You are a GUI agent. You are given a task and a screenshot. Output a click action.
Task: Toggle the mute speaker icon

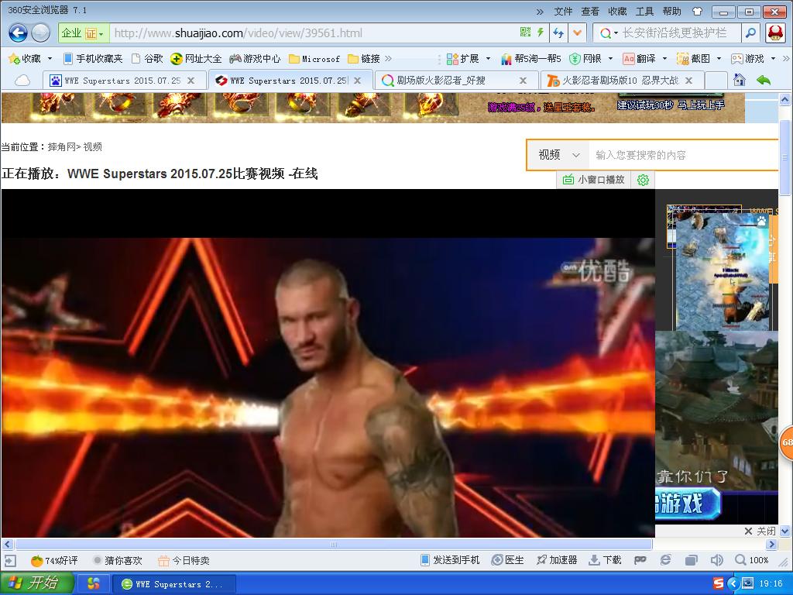716,559
